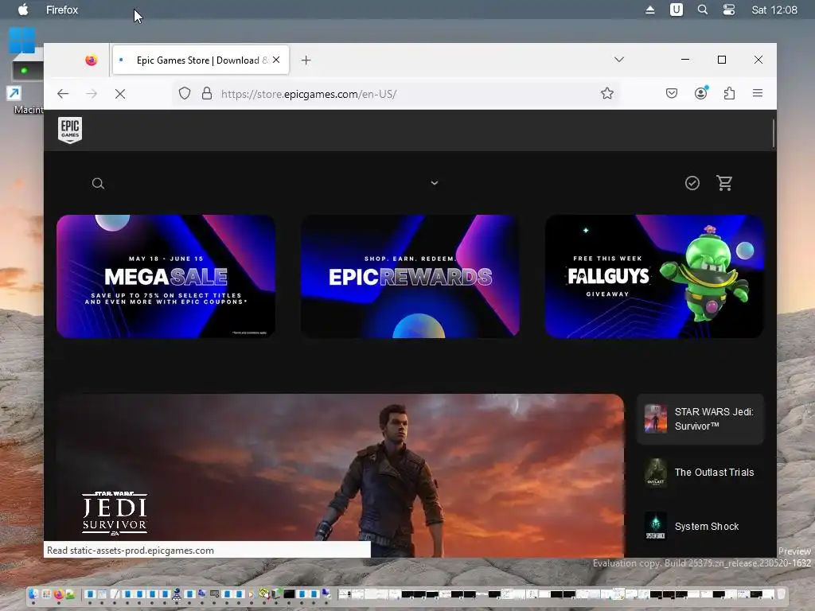Stop loading the page
The image size is (815, 611).
(x=120, y=94)
